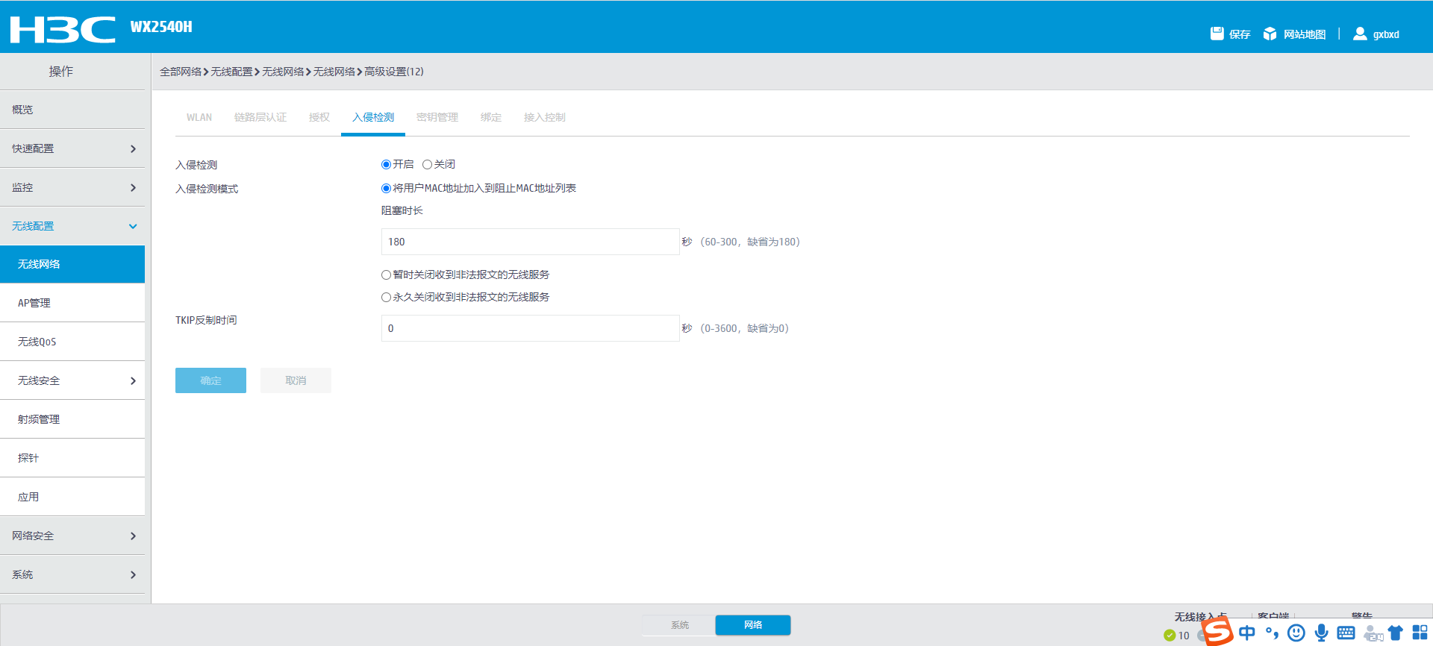Open AP管理 in the sidebar
The width and height of the screenshot is (1433, 646).
72,303
